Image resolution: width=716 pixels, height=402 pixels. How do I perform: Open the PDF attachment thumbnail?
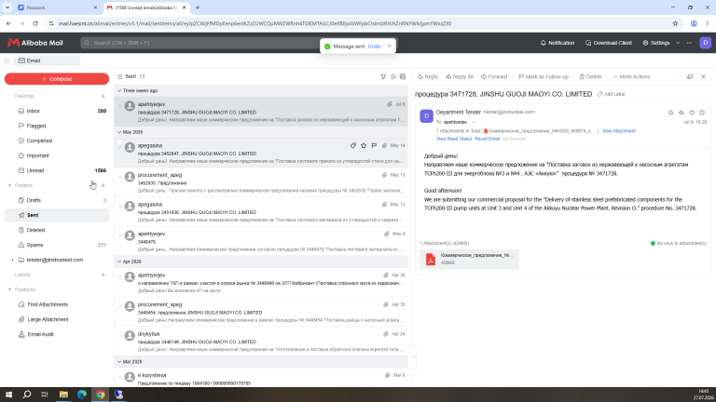(x=470, y=259)
